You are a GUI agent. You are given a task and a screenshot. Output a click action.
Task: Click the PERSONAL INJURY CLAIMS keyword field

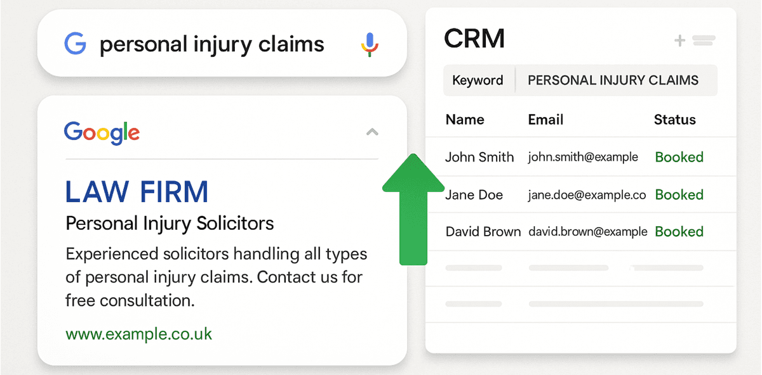pos(613,80)
